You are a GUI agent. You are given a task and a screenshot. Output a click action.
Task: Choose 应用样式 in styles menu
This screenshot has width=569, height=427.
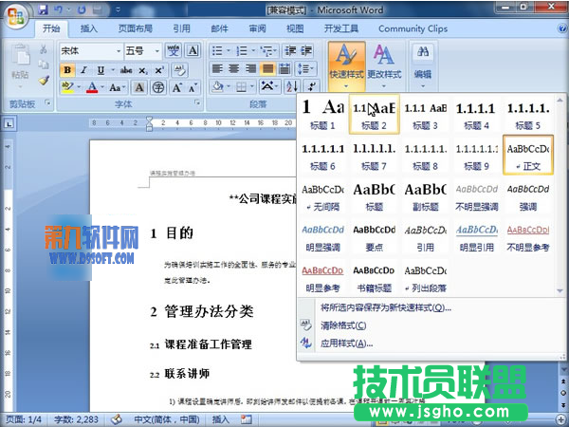coord(346,343)
